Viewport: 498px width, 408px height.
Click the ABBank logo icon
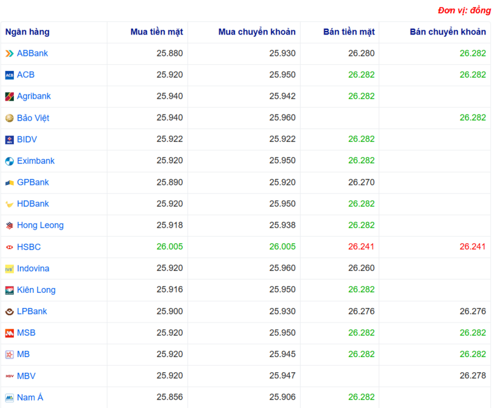(x=9, y=54)
